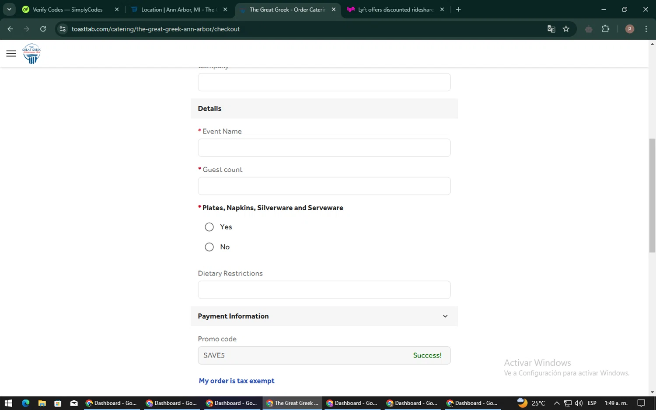Open the Chrome extensions puzzle menu
Image resolution: width=656 pixels, height=410 pixels.
605,29
